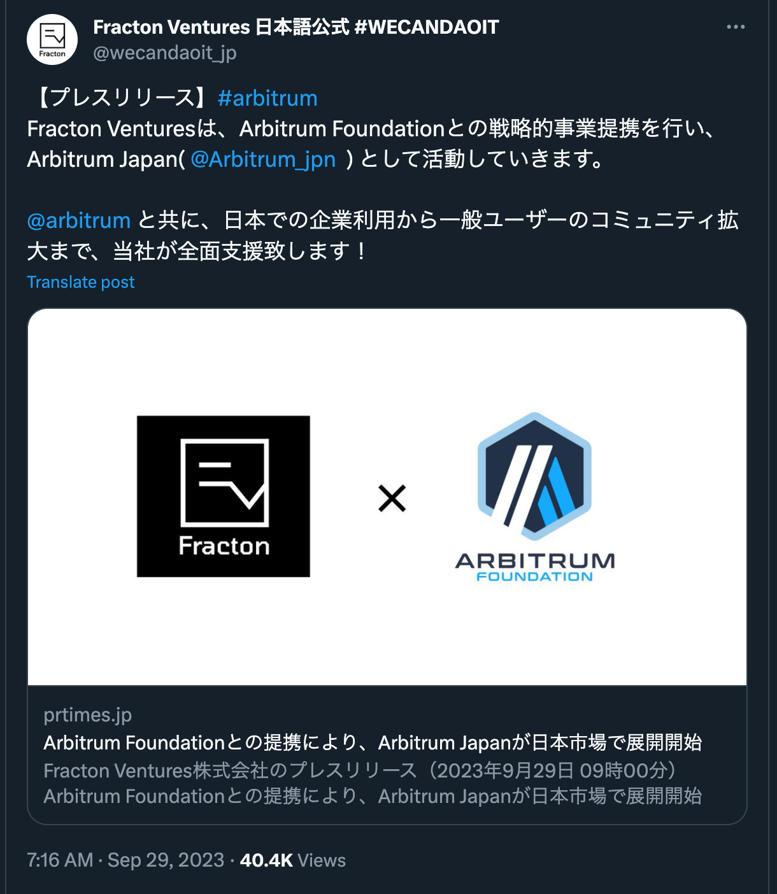Visit the @Arbitrum_jpn mention
This screenshot has width=777, height=894.
click(x=263, y=159)
